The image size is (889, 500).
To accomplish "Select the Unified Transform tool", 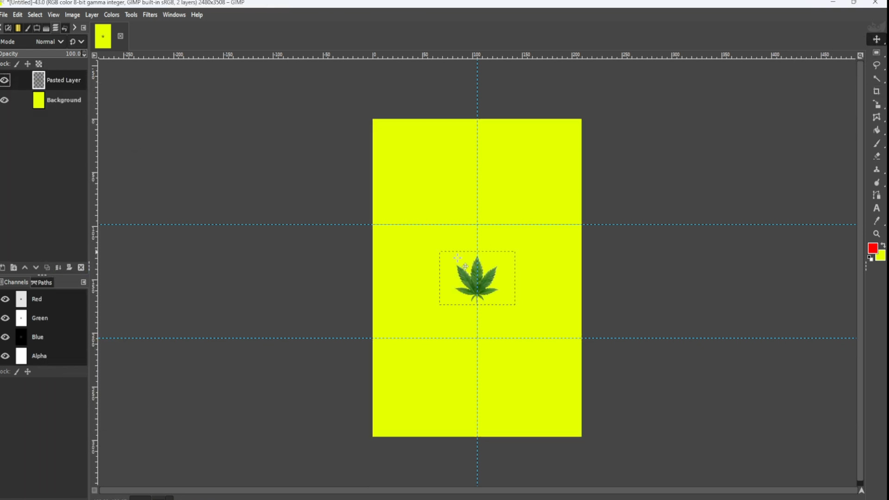I will [x=876, y=104].
